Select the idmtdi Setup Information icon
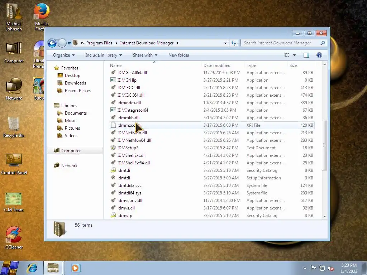Screen dimensions: 367x275 [x=113, y=178]
